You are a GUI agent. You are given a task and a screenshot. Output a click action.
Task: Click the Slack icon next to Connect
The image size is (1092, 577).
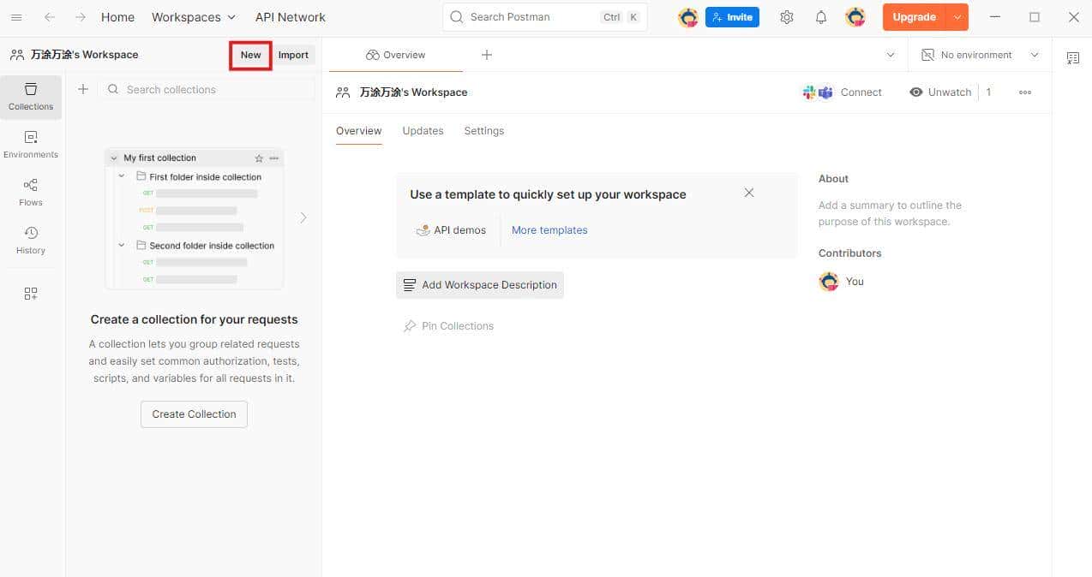coord(807,92)
